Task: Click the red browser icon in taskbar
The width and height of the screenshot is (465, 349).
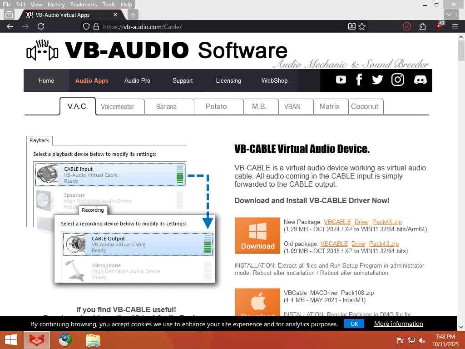Action: pos(37,340)
